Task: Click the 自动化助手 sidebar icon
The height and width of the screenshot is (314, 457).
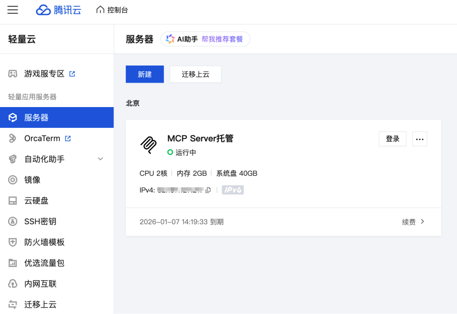Action: pos(13,159)
